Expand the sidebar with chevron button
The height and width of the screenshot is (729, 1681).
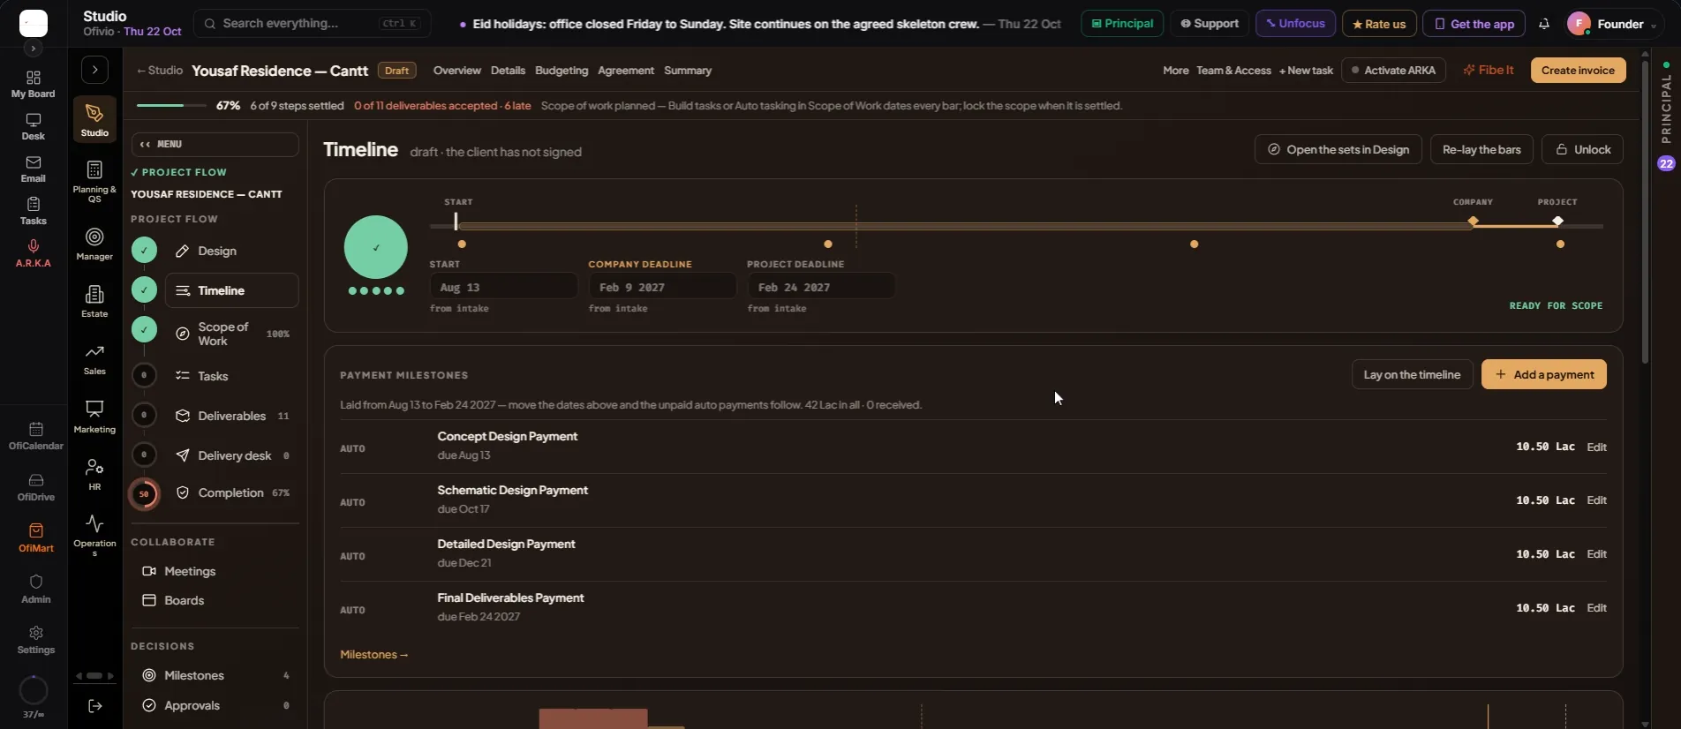94,70
